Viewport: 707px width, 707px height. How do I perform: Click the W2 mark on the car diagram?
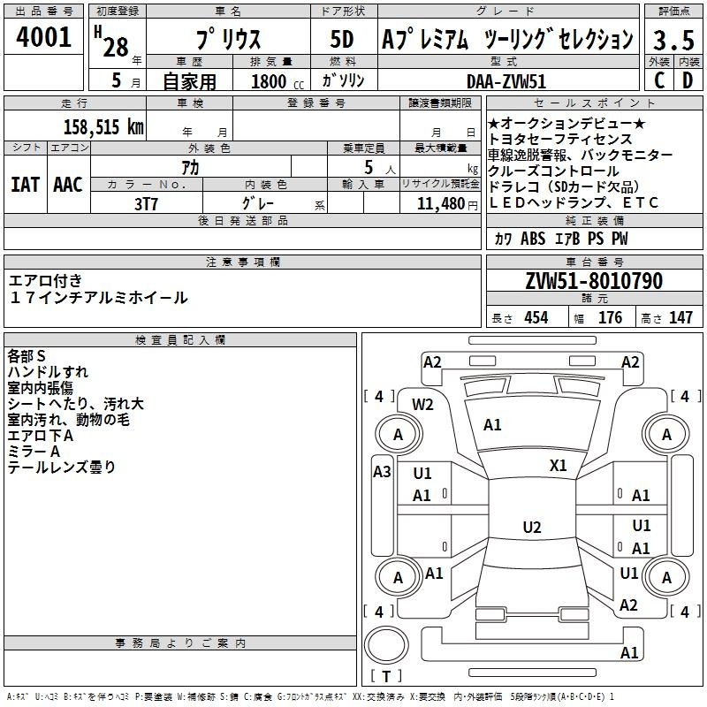422,405
